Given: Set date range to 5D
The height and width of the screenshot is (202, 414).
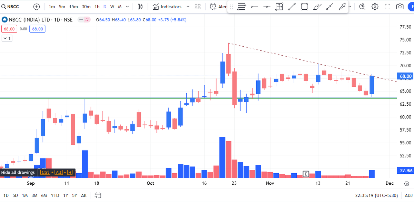Looking at the screenshot, I should (15, 195).
